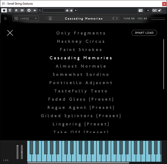Go to previous preset with left chevron

click(x=113, y=19)
